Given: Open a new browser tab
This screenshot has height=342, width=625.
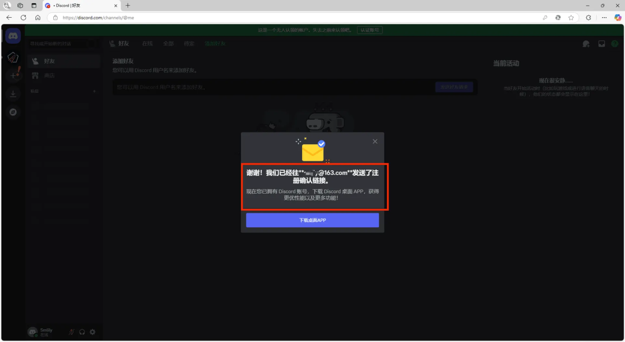Looking at the screenshot, I should click(128, 6).
